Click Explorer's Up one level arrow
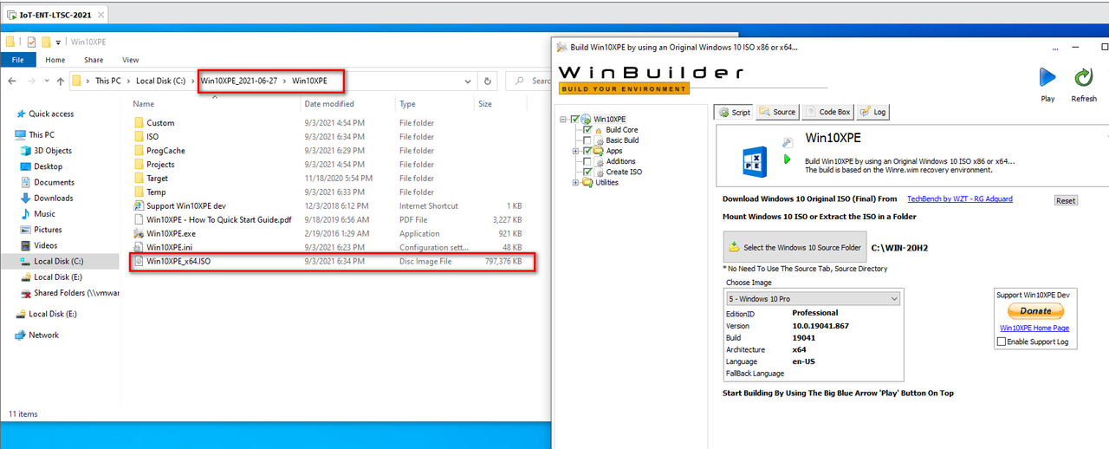 click(60, 81)
